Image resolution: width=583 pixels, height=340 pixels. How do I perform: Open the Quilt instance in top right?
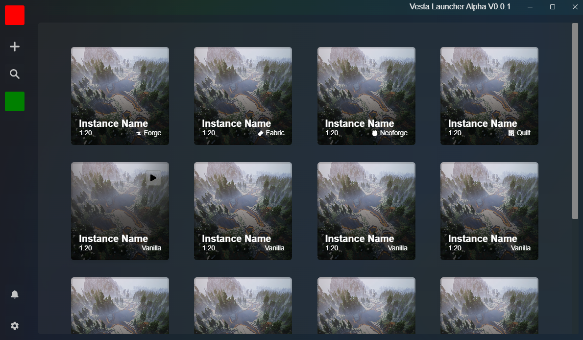coord(489,96)
